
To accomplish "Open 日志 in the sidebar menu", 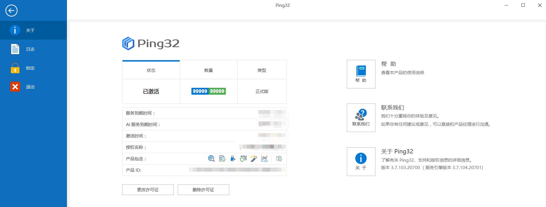I will [x=33, y=49].
